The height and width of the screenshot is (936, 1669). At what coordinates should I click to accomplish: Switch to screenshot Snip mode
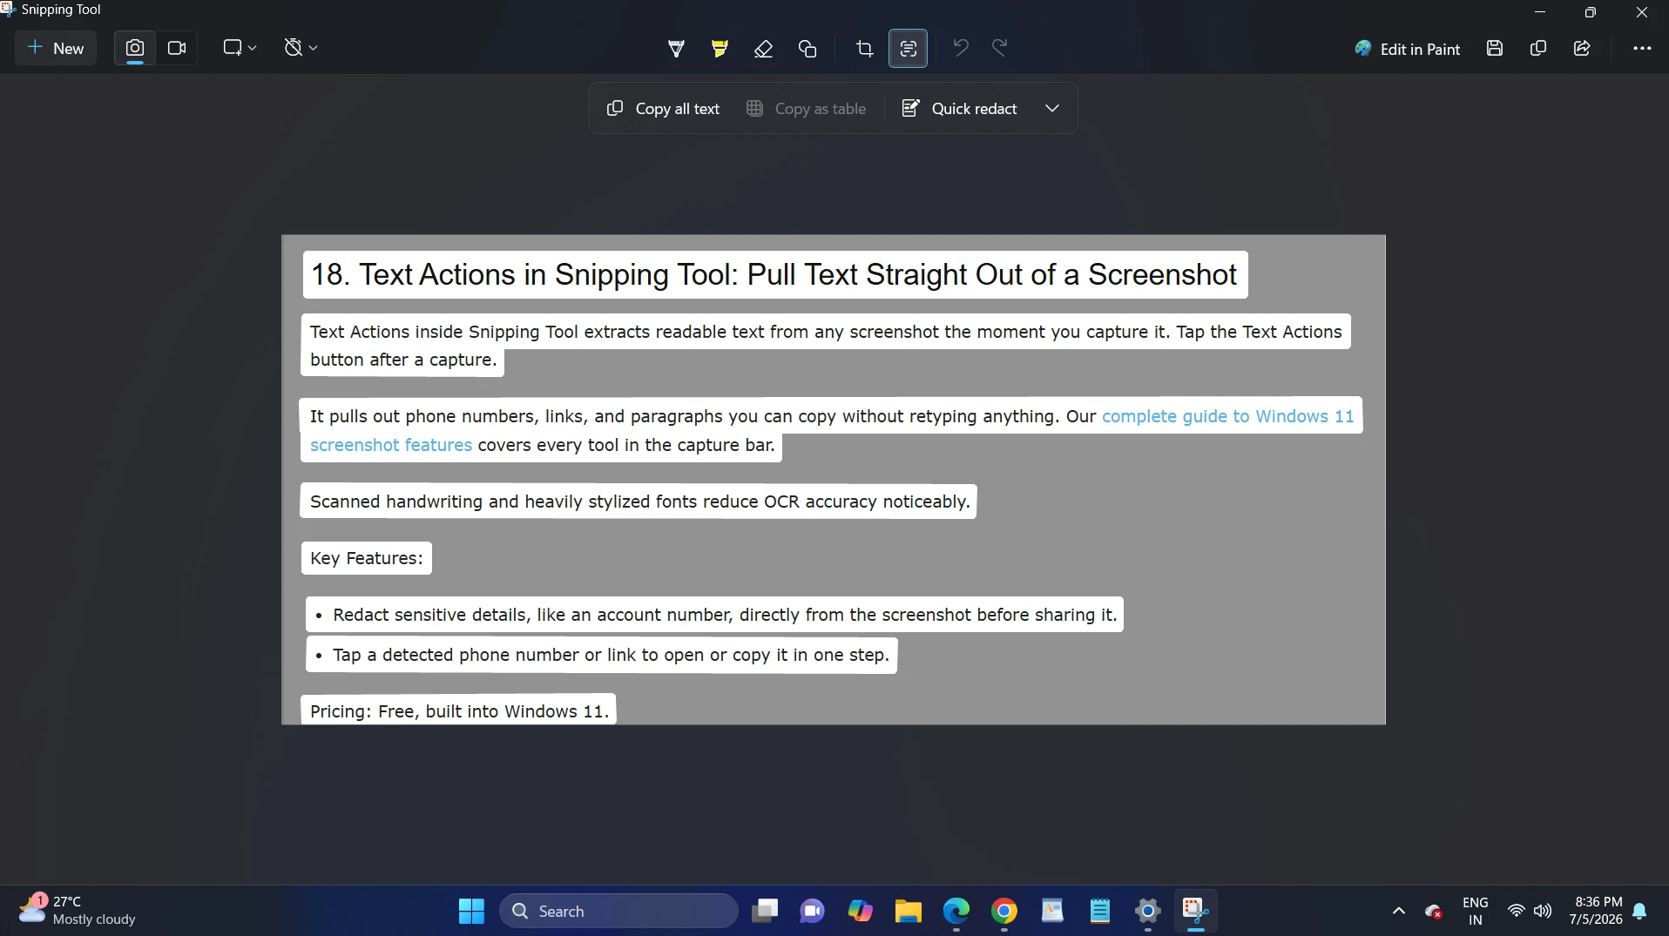[135, 49]
